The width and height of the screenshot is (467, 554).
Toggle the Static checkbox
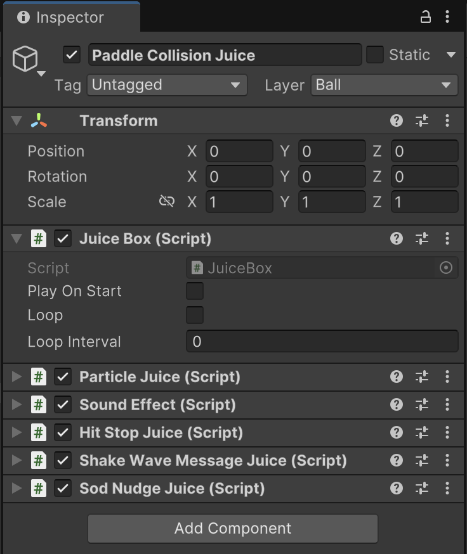point(374,55)
